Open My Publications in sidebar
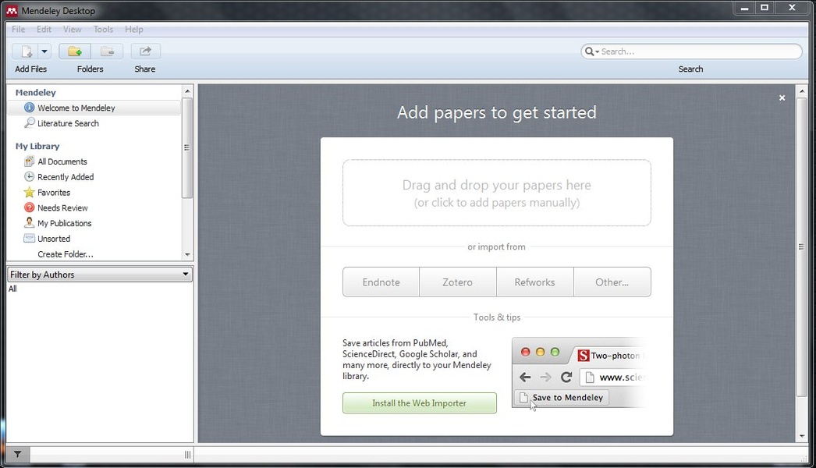 point(64,223)
